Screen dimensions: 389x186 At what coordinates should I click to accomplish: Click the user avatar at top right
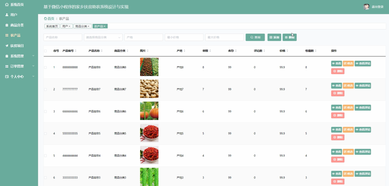366,7
